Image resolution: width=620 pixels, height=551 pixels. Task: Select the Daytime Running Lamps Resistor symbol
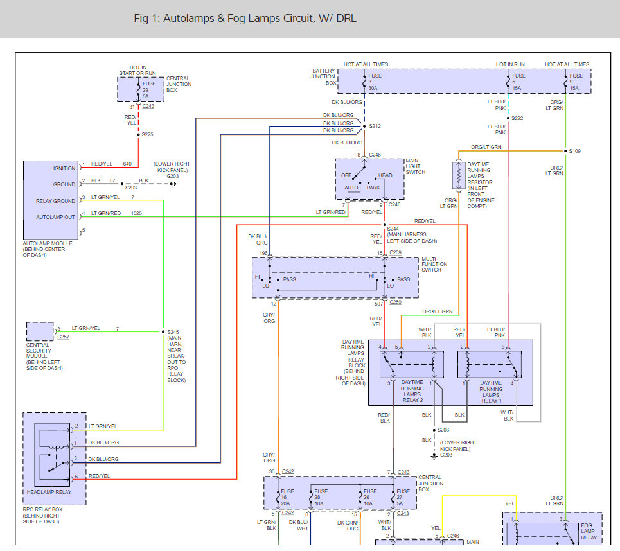tap(459, 175)
